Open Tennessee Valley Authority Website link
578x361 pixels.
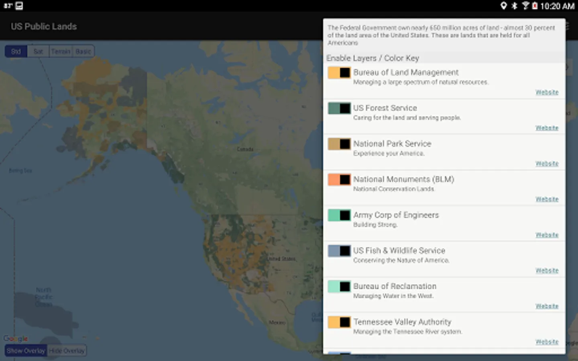547,342
